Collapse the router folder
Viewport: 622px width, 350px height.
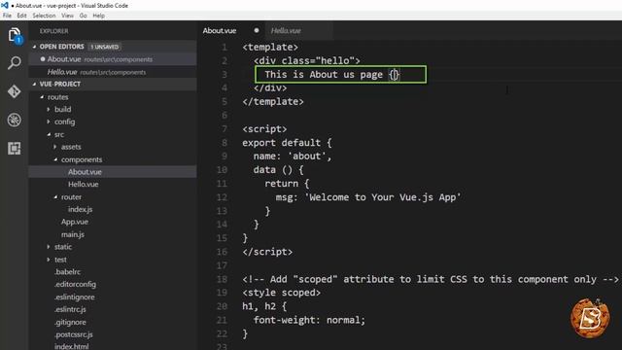(55, 196)
